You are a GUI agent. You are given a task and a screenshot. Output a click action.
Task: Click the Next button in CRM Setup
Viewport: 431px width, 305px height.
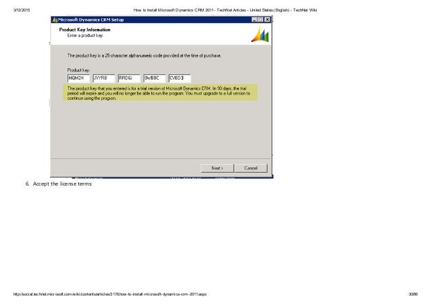(218, 168)
